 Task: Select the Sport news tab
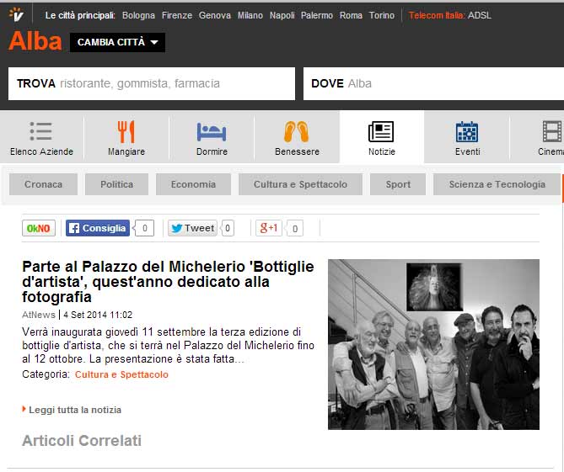click(x=398, y=184)
